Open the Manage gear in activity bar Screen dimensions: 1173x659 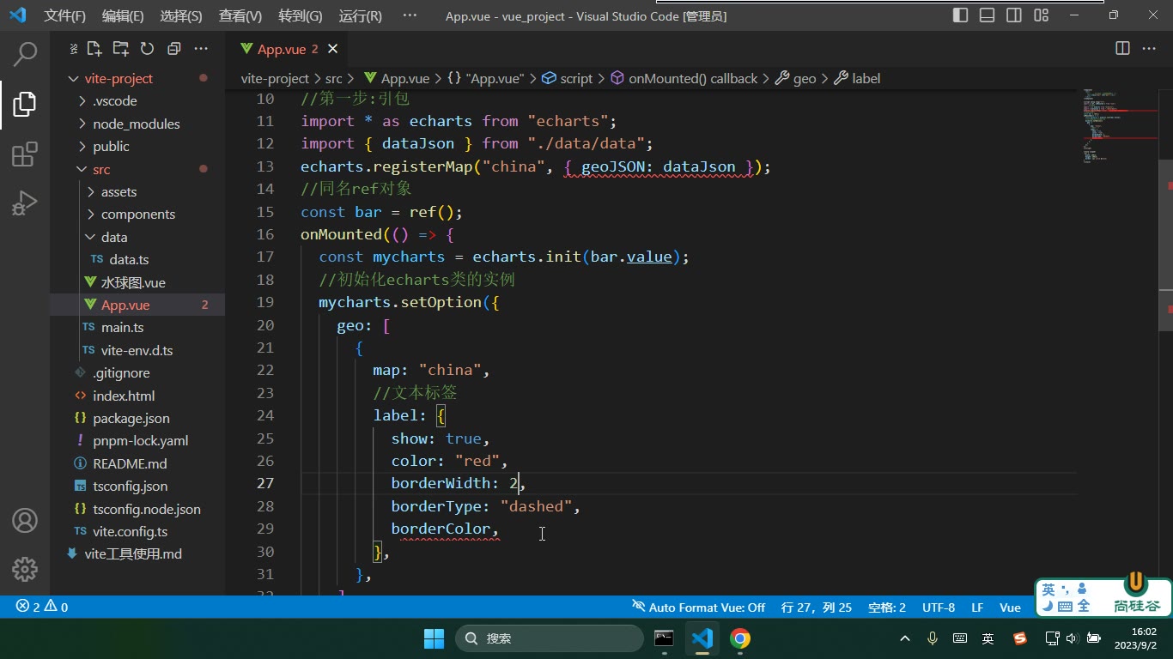point(25,568)
